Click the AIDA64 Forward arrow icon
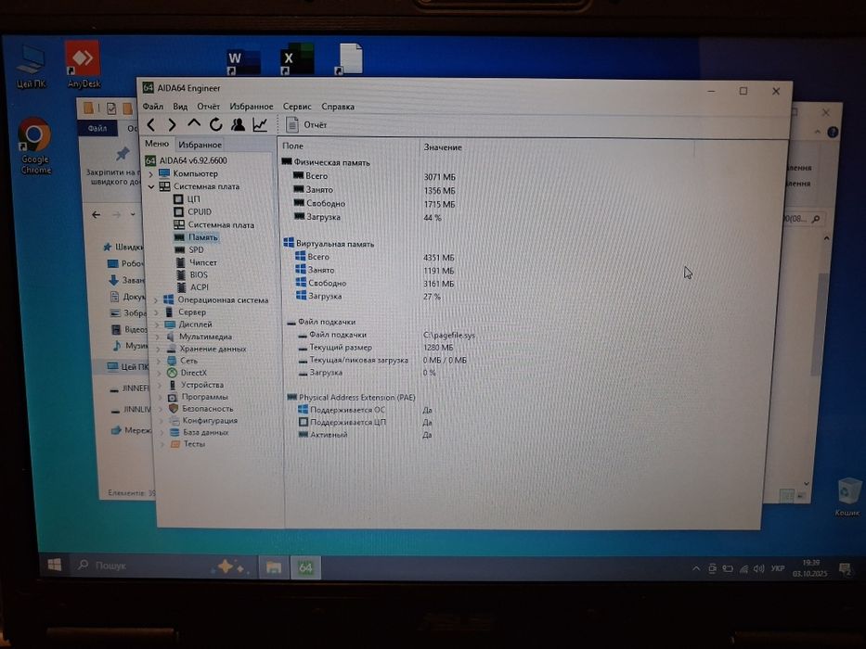866x649 pixels. (x=172, y=125)
